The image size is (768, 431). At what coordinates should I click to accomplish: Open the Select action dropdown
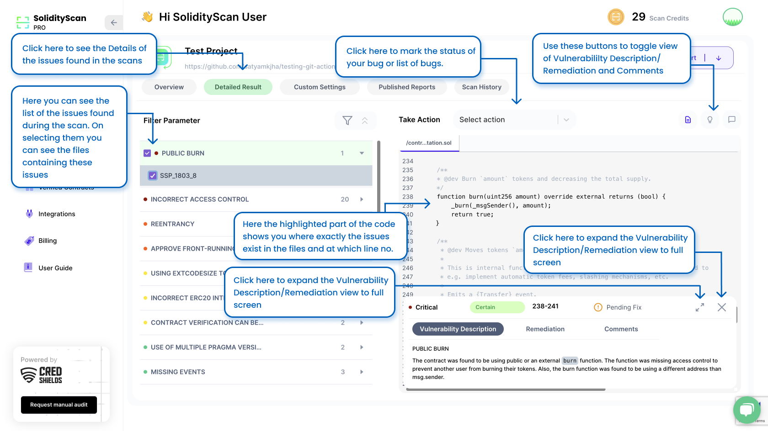point(514,120)
